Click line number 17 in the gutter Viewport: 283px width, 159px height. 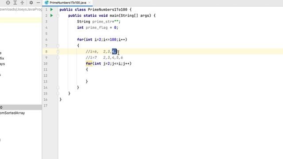[46, 106]
